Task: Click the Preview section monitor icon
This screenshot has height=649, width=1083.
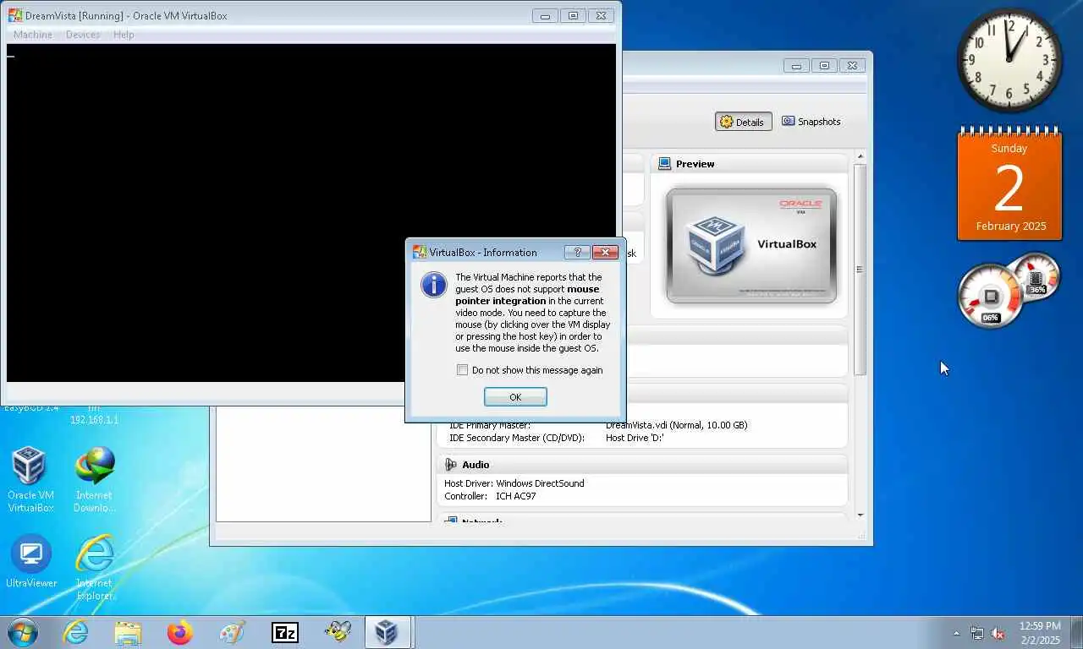Action: coord(665,164)
